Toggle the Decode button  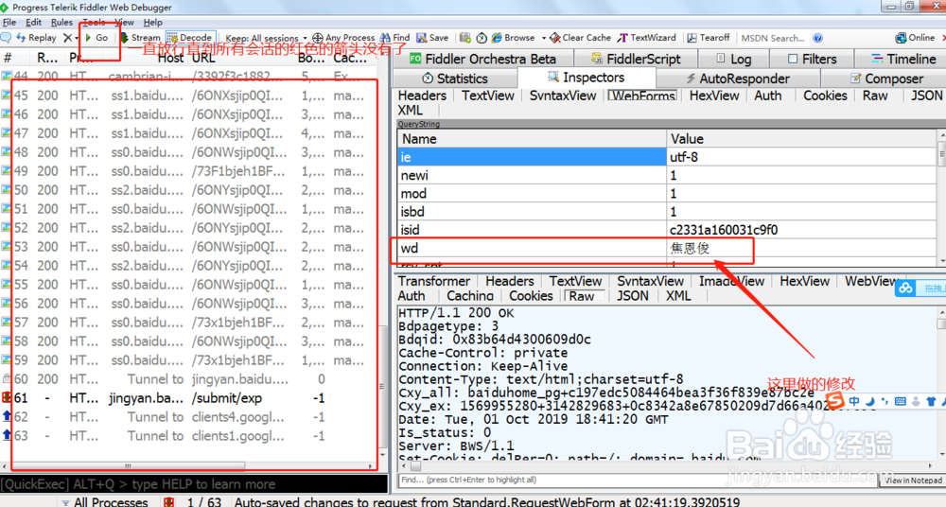[x=189, y=38]
